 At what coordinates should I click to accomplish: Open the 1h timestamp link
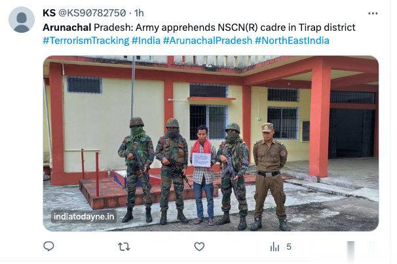139,13
